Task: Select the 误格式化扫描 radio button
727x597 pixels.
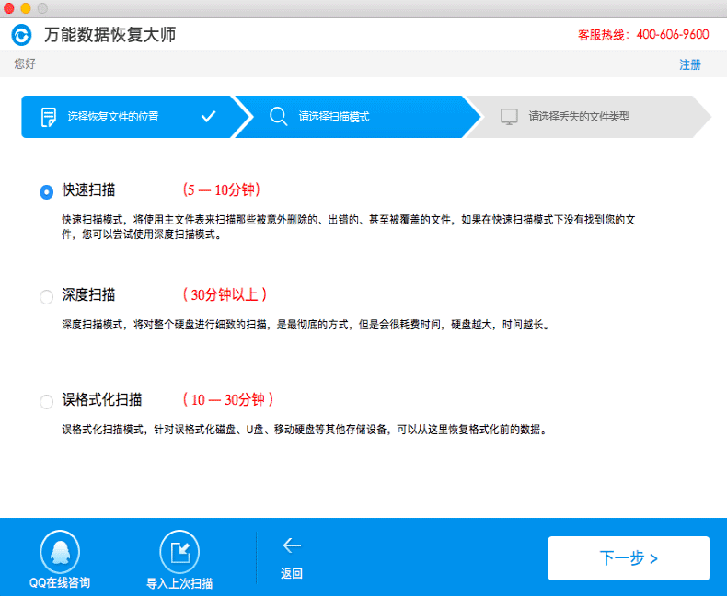Action: tap(46, 401)
